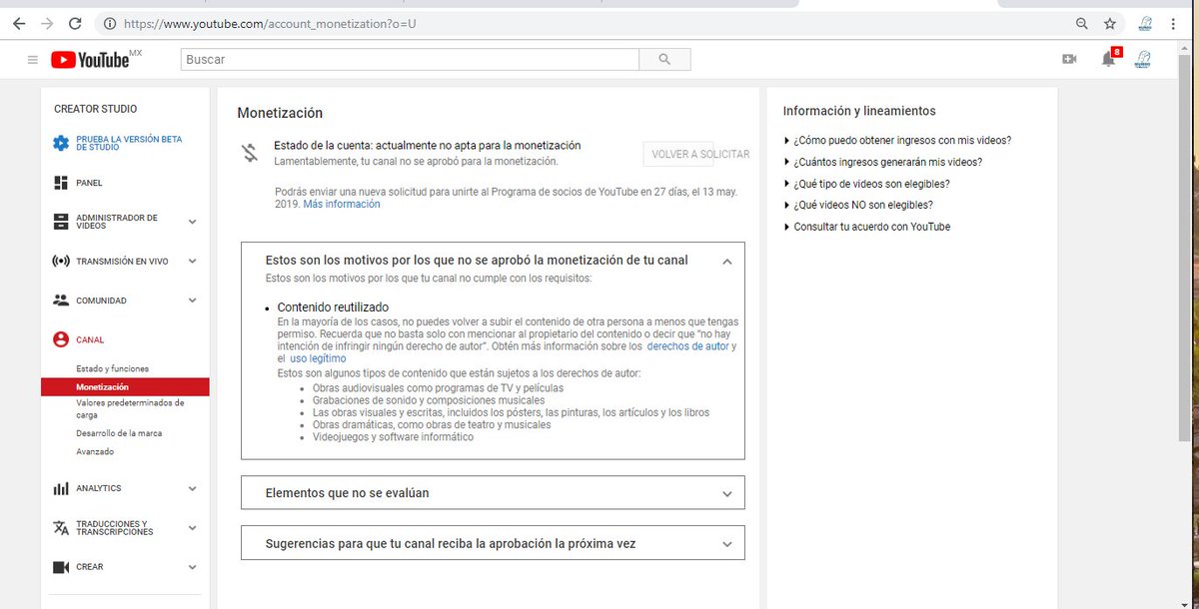Click the Canal account icon
Image resolution: width=1199 pixels, height=609 pixels.
pos(60,339)
